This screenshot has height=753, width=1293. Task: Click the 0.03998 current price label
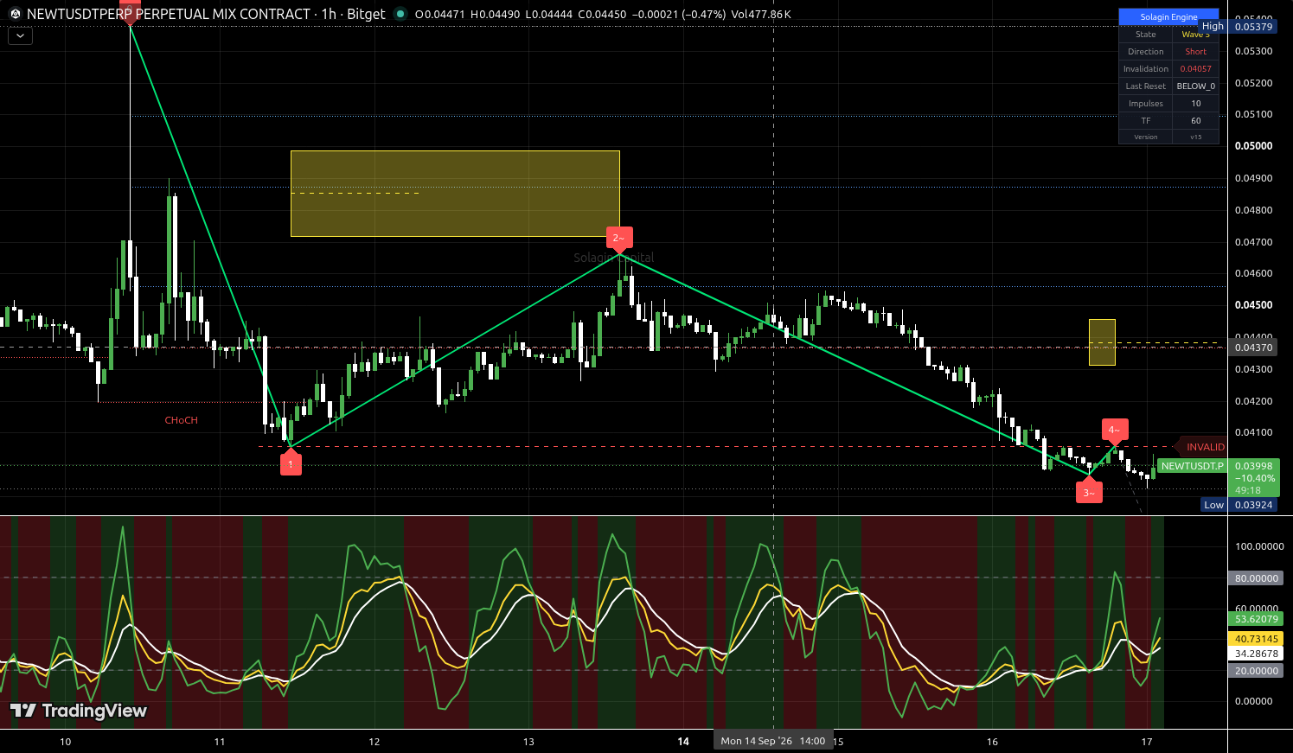click(1253, 466)
